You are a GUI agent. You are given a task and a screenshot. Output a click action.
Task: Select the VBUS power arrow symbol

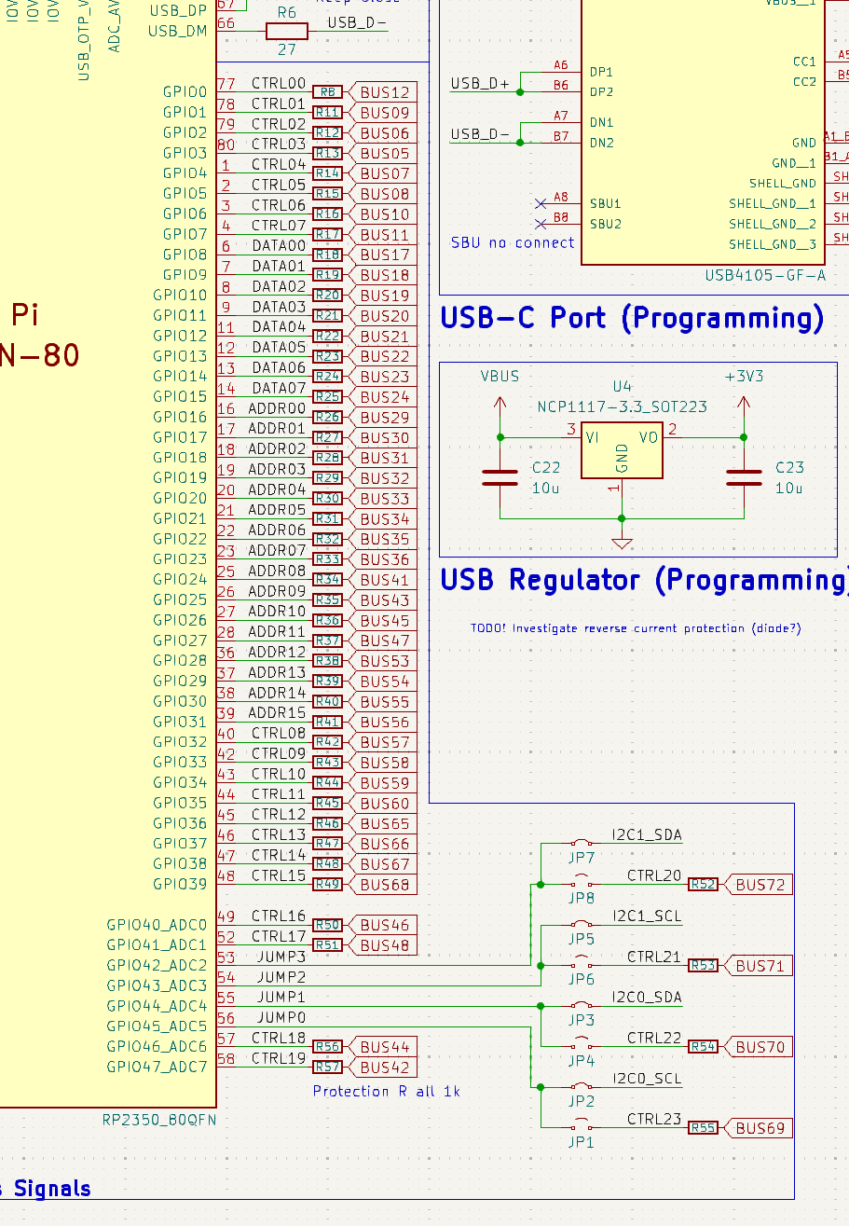click(x=500, y=406)
